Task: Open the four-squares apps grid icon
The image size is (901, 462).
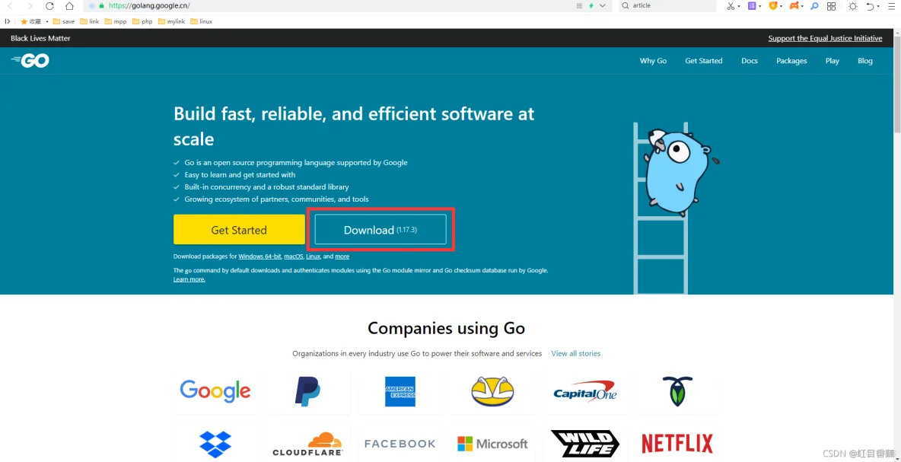Action: click(831, 6)
